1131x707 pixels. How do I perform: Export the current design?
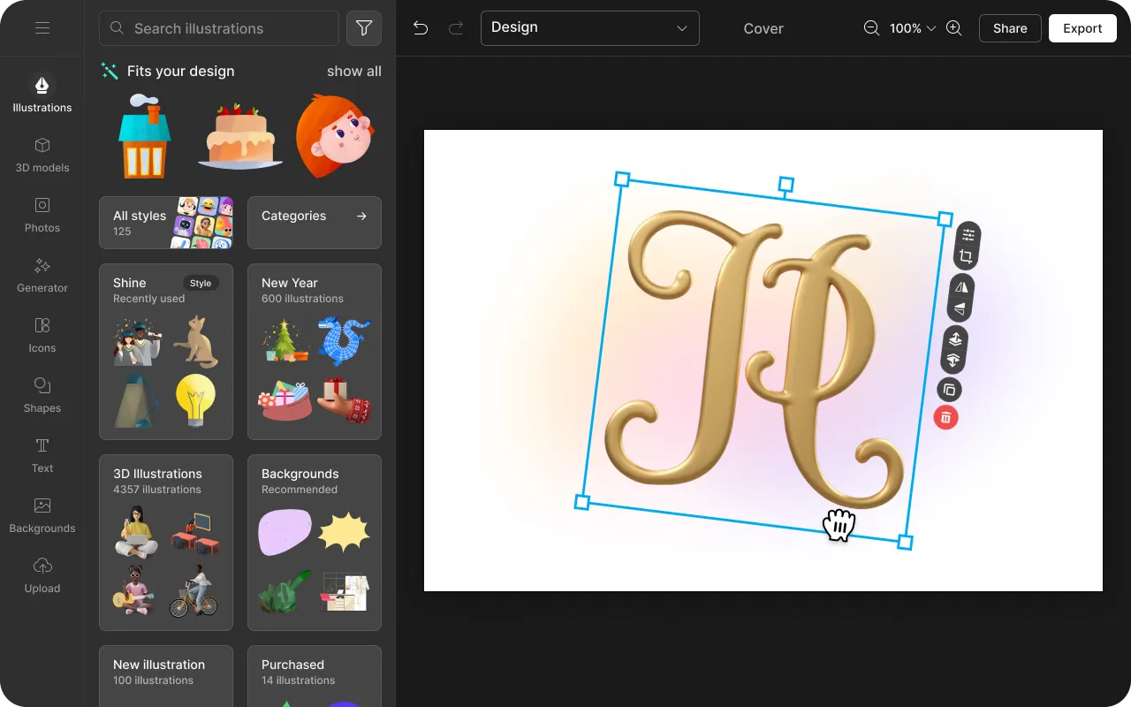pos(1082,27)
